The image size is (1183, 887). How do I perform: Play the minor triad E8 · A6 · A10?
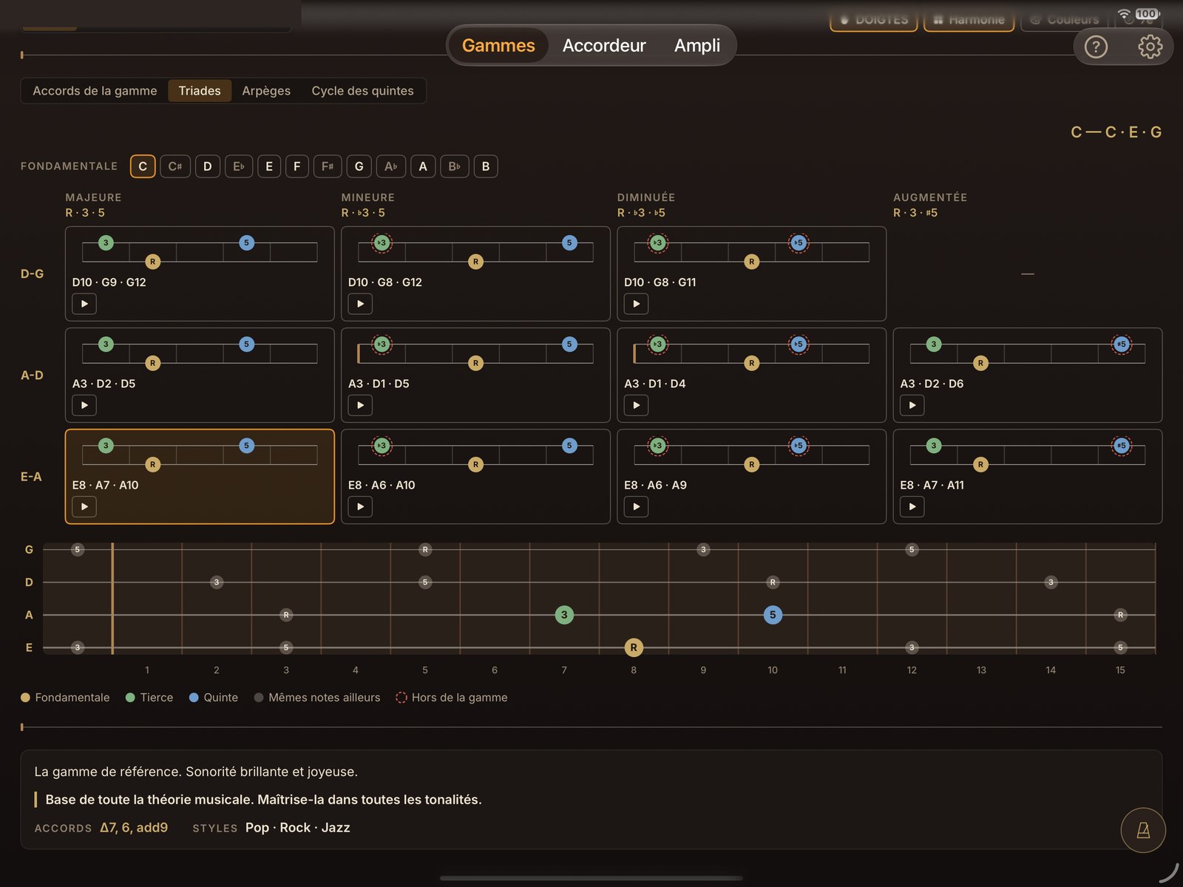coord(360,506)
